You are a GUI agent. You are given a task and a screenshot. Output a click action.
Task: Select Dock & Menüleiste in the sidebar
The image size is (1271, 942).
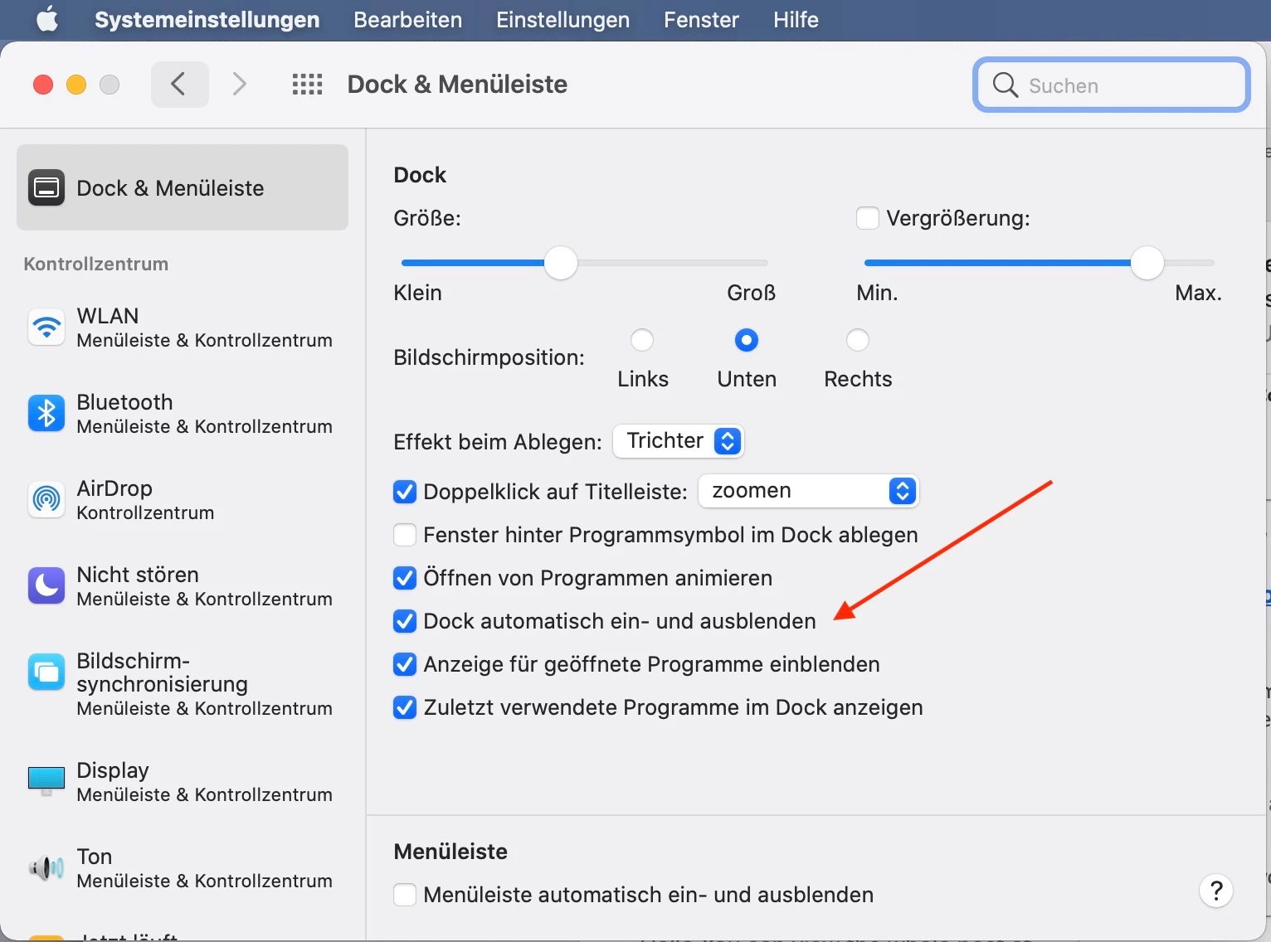click(x=183, y=187)
